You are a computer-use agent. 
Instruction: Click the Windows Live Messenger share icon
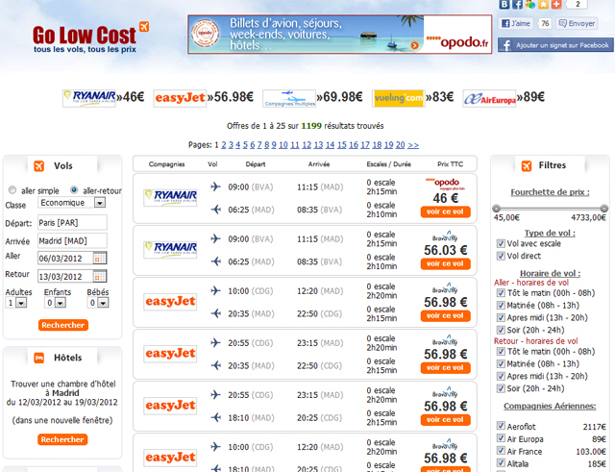pos(530,4)
